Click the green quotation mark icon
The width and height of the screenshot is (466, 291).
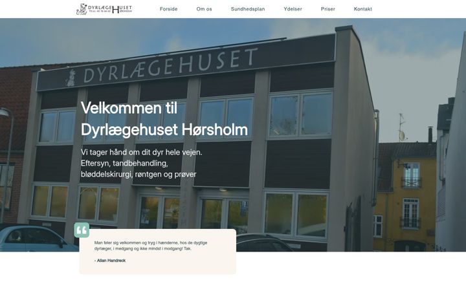pos(82,230)
